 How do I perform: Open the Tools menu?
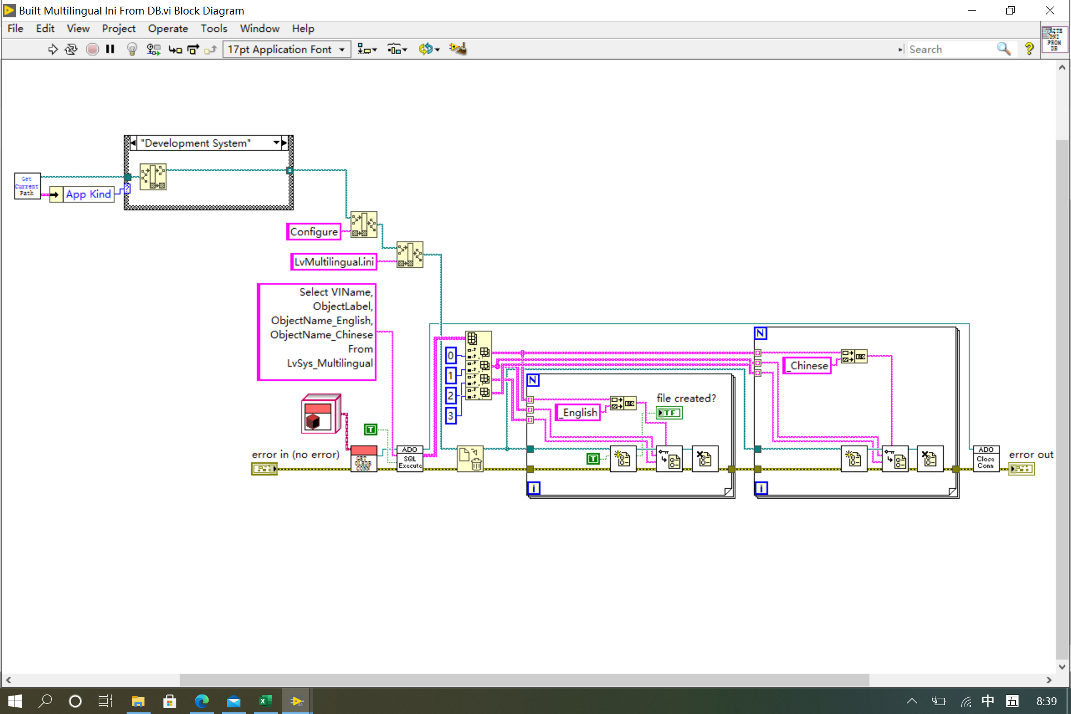214,28
